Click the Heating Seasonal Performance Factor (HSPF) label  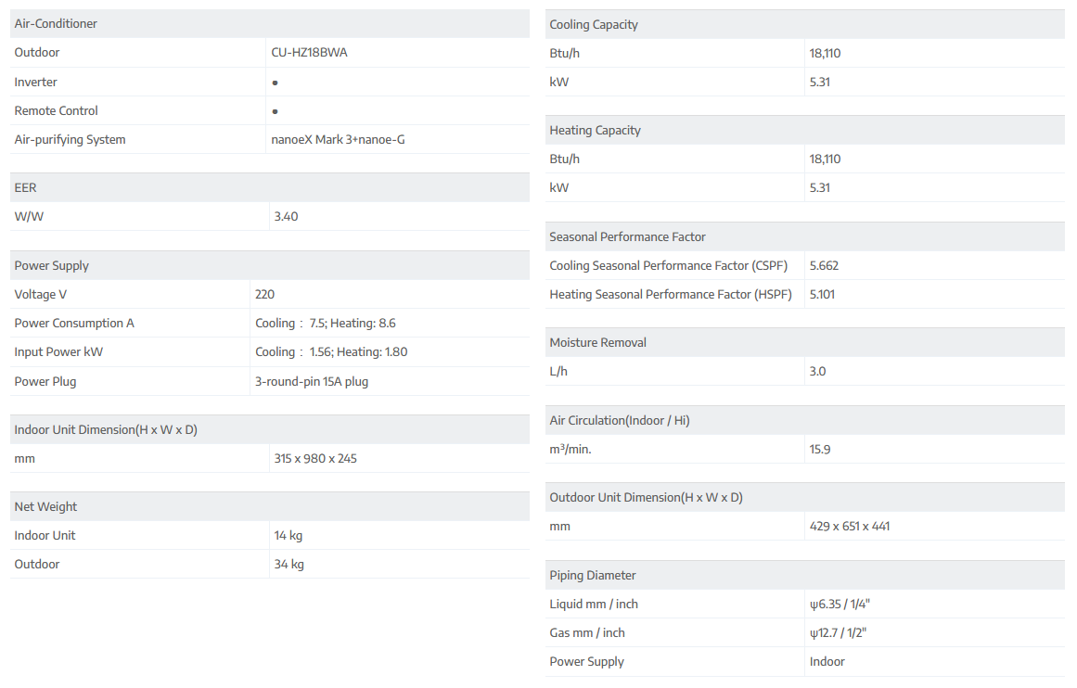tap(671, 295)
